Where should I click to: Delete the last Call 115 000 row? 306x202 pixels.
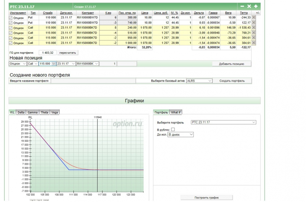(x=254, y=43)
